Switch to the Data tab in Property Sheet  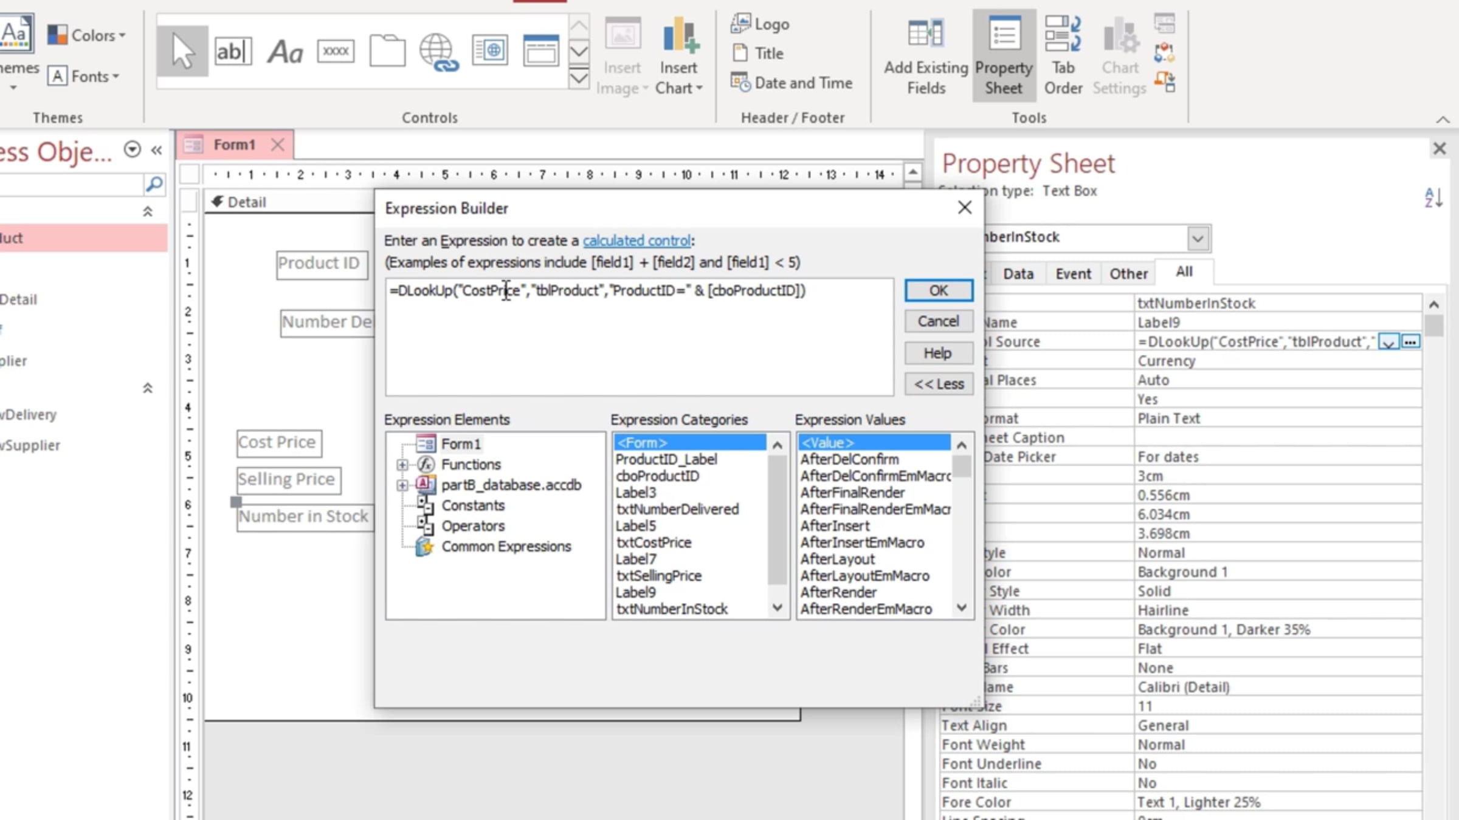pos(1018,274)
